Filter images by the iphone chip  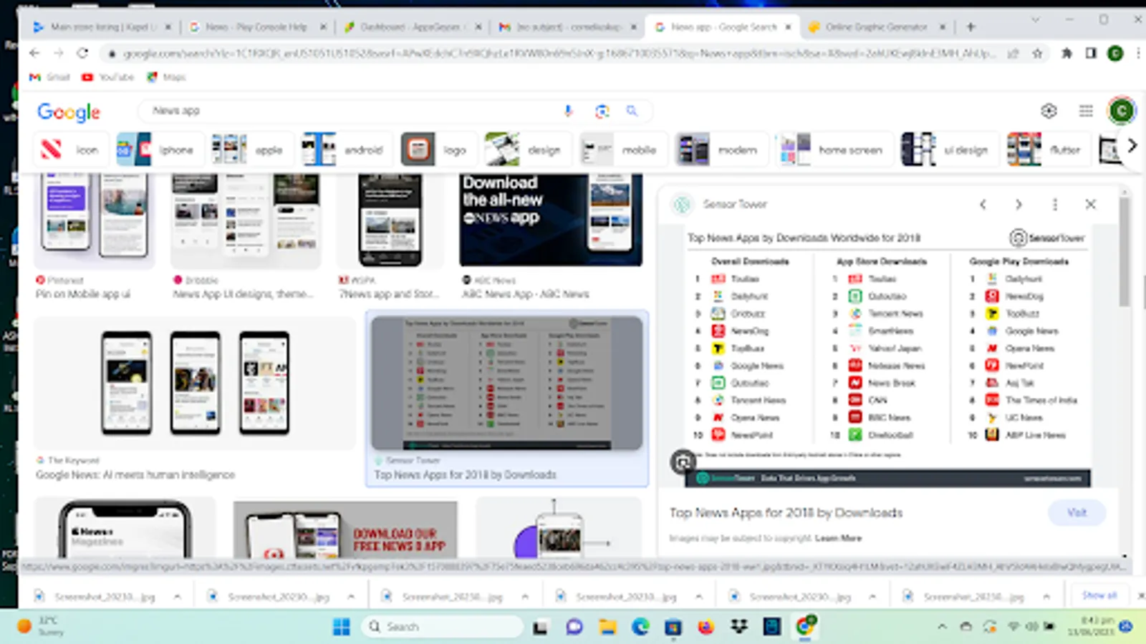(159, 150)
